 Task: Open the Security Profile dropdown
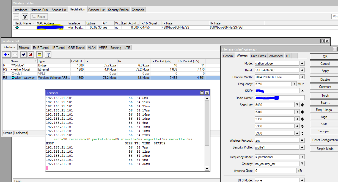click(x=302, y=147)
